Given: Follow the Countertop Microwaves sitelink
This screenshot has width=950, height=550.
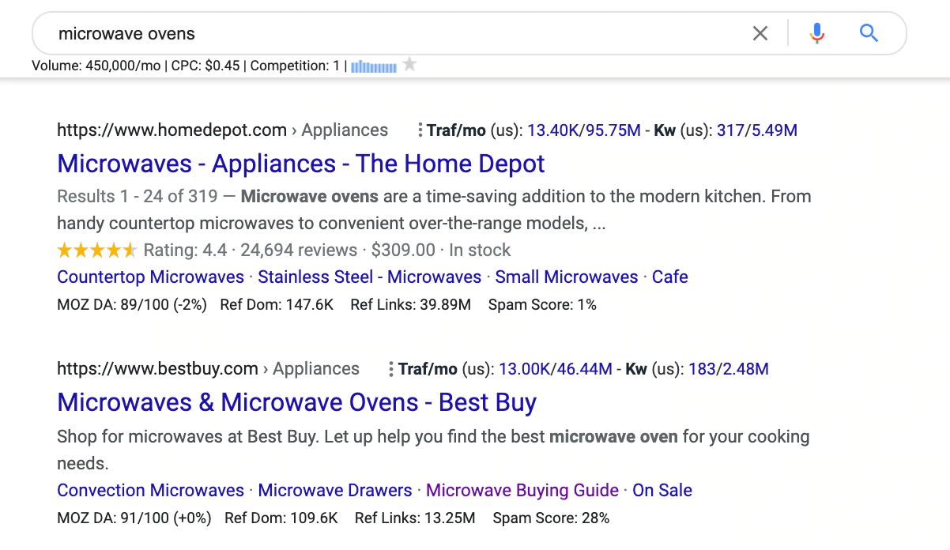Looking at the screenshot, I should click(x=151, y=277).
